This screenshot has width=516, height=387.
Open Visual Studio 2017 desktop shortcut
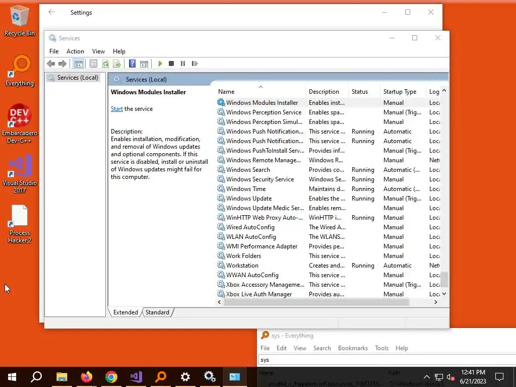pos(20,174)
